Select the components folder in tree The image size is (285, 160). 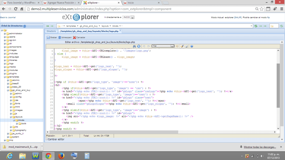15,47
